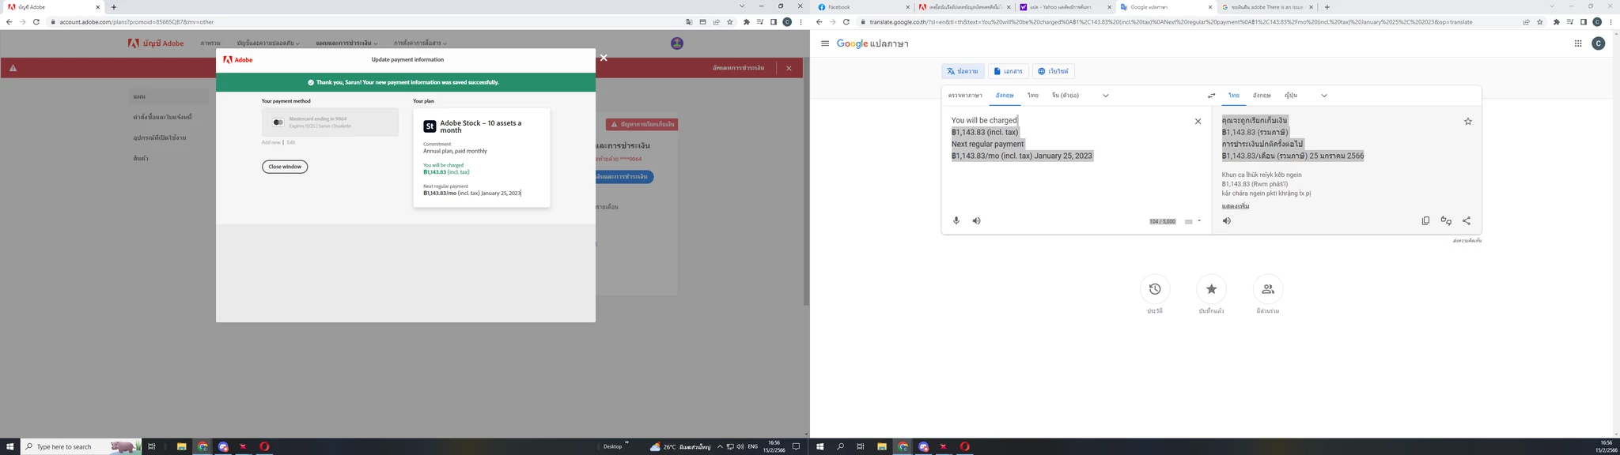Open the orders and invoices sidebar item
1620x455 pixels.
[162, 117]
